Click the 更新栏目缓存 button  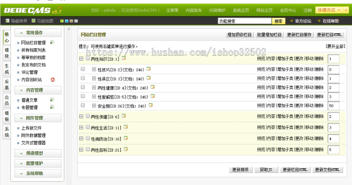[299, 35]
